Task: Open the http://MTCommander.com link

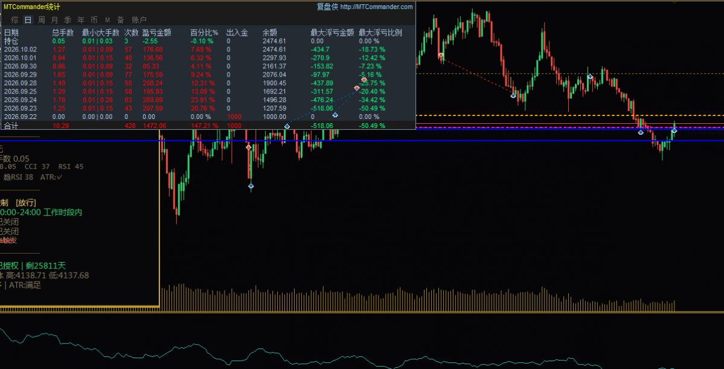Action: coord(376,7)
